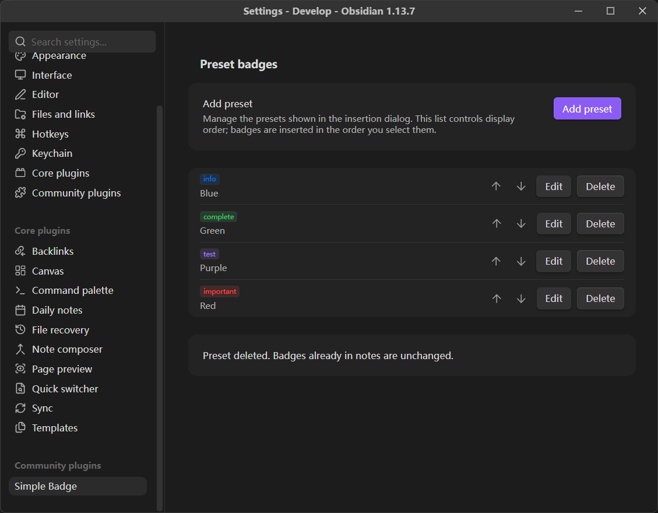Go to Editor settings
Screen dimensions: 658x513
click(x=78, y=94)
